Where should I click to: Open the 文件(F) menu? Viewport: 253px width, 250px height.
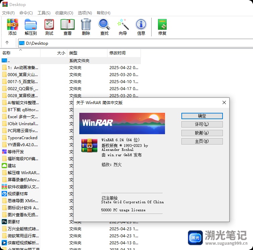(8, 13)
